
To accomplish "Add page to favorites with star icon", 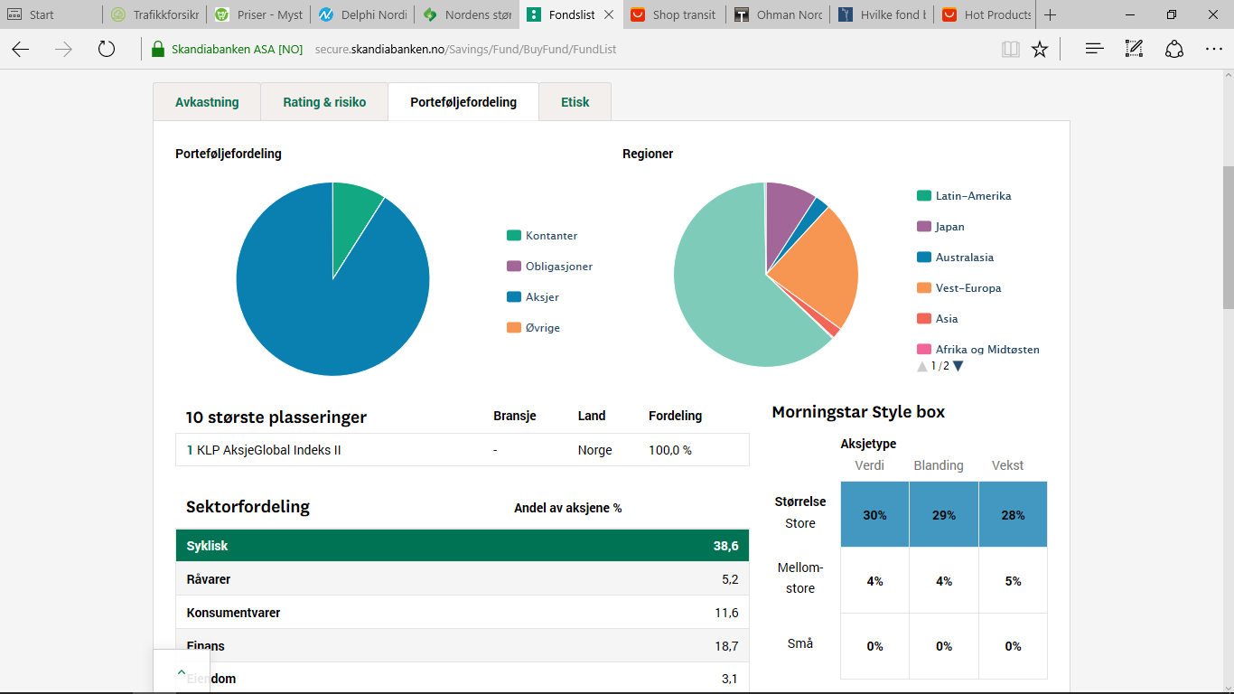I will pyautogui.click(x=1040, y=49).
